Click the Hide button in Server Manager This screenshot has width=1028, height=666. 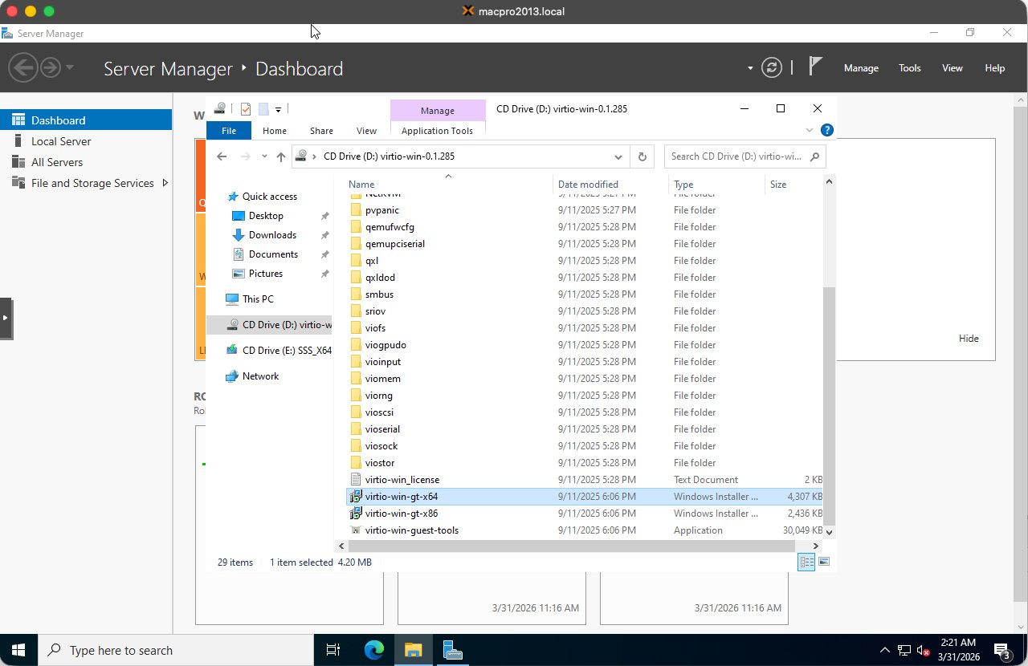coord(969,338)
